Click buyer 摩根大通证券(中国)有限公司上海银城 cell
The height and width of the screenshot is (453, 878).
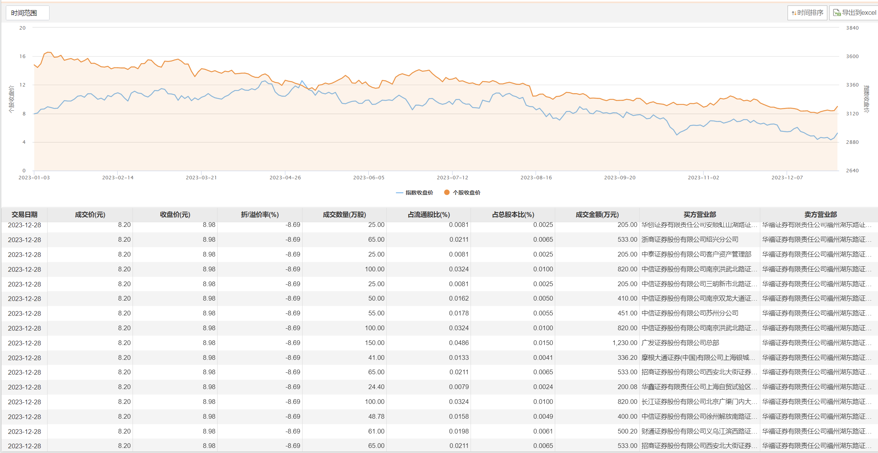699,358
